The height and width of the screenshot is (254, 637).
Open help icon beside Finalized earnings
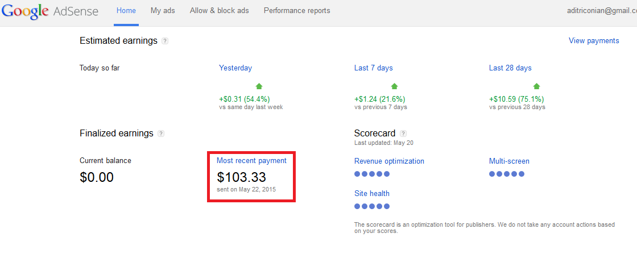pyautogui.click(x=161, y=134)
